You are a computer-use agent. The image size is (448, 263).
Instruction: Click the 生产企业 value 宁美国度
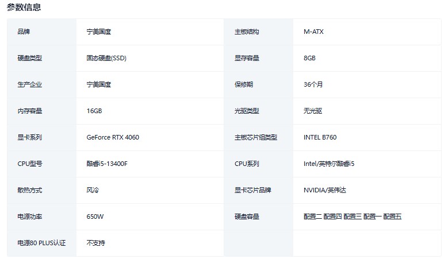click(98, 84)
